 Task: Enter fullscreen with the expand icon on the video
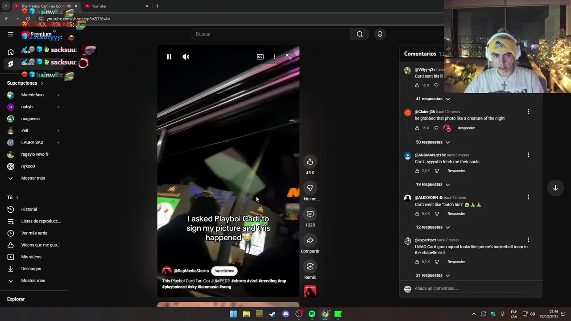tap(289, 57)
